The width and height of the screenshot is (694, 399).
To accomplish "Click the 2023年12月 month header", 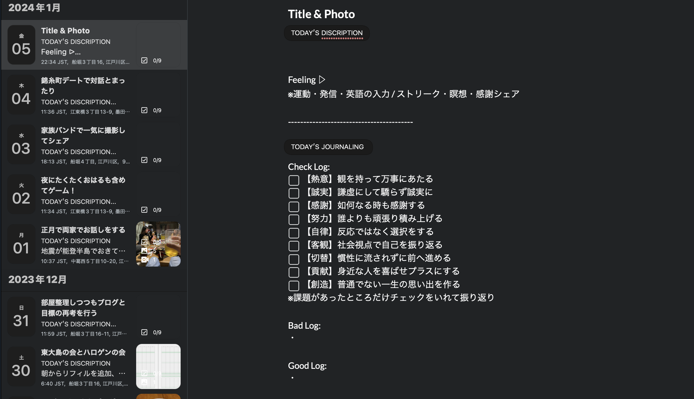I will coord(37,279).
